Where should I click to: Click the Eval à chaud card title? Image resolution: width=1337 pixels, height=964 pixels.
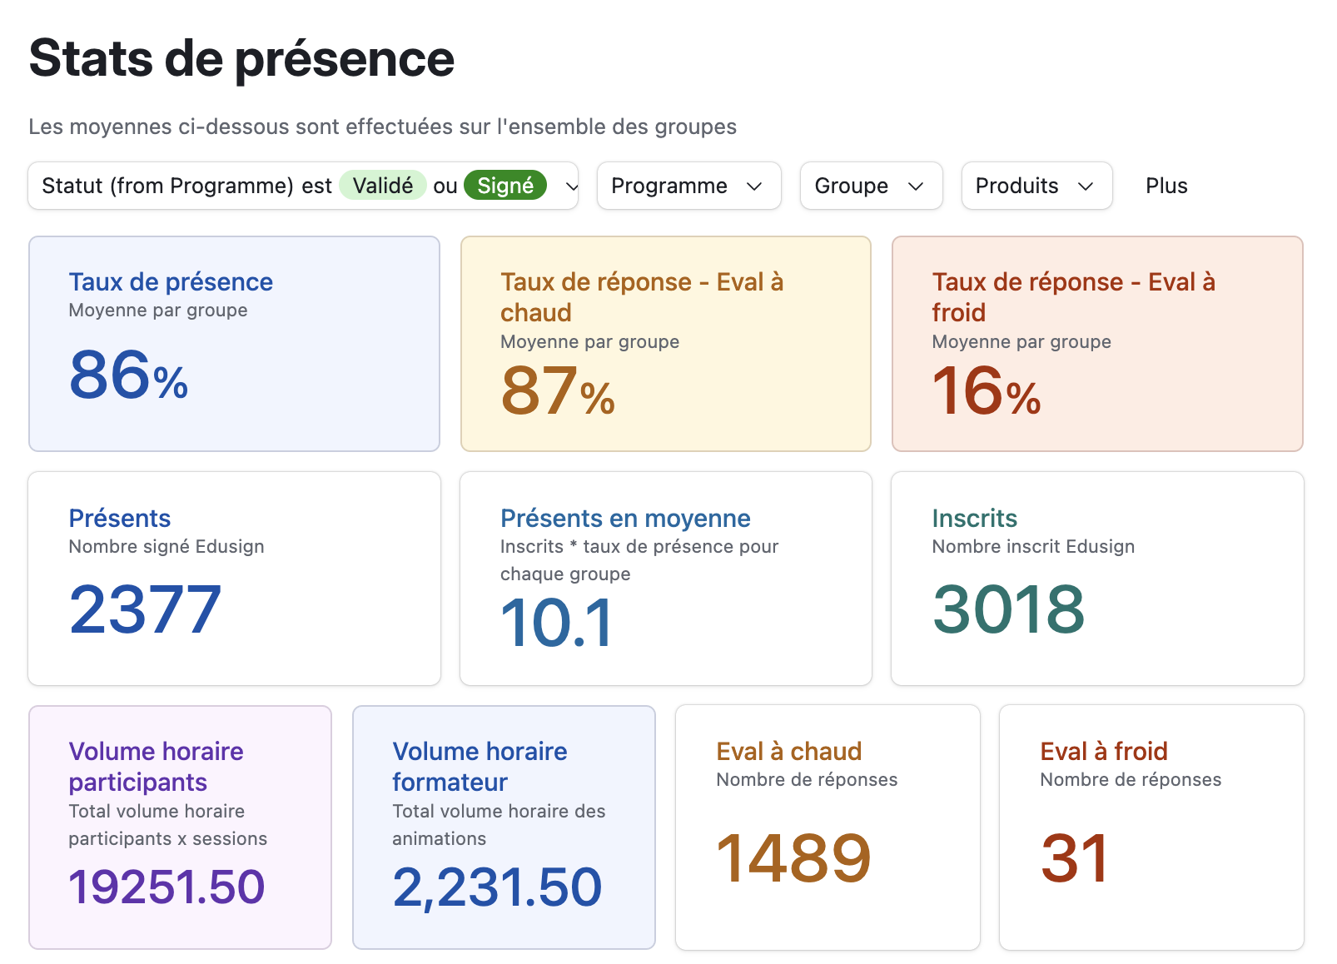pos(789,751)
